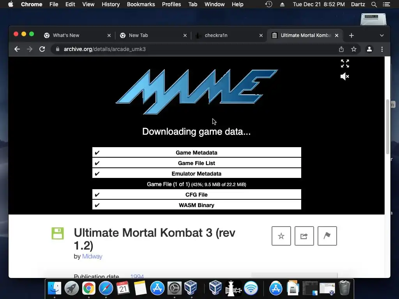The height and width of the screenshot is (299, 399).
Task: Favorite this item with the star button
Action: pyautogui.click(x=281, y=236)
